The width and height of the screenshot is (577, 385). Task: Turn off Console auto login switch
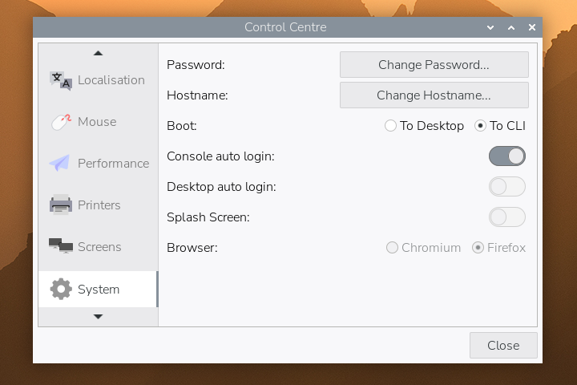pos(507,156)
